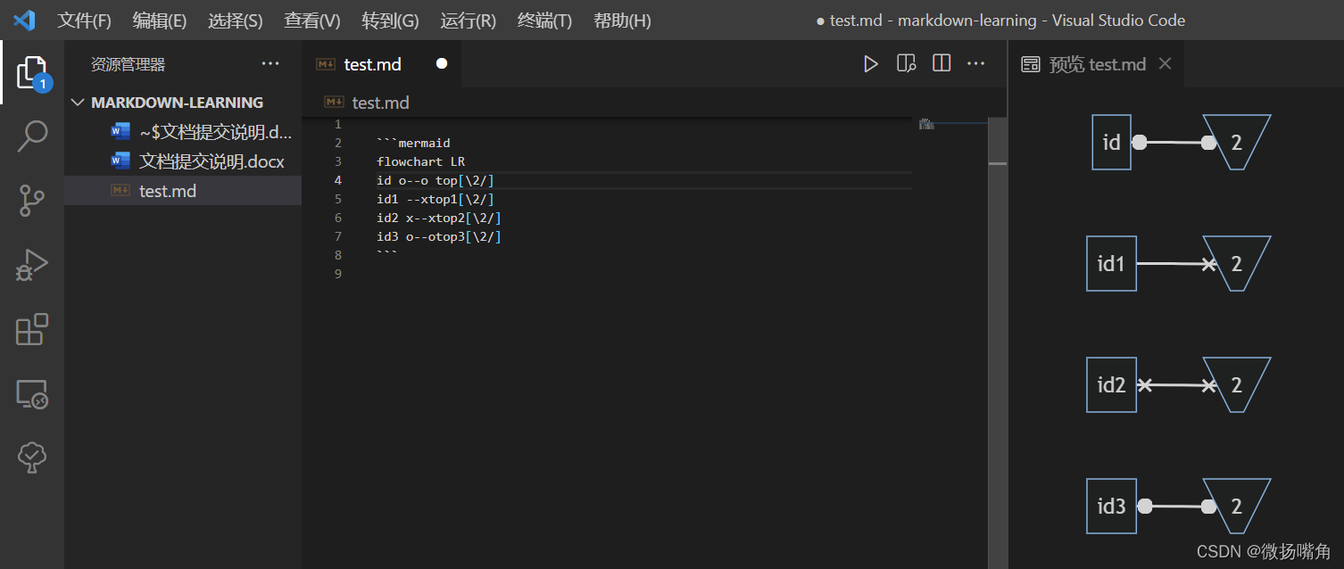1344x569 pixels.
Task: Click the VS Code logo icon
Action: point(23,20)
